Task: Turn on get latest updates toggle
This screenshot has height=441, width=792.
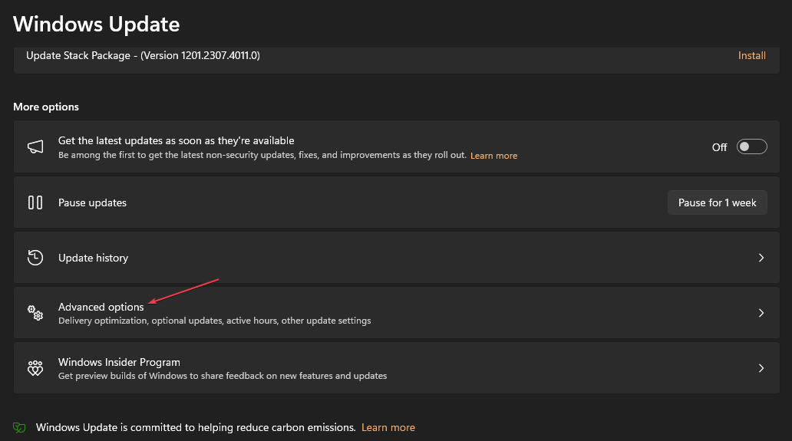Action: point(751,146)
